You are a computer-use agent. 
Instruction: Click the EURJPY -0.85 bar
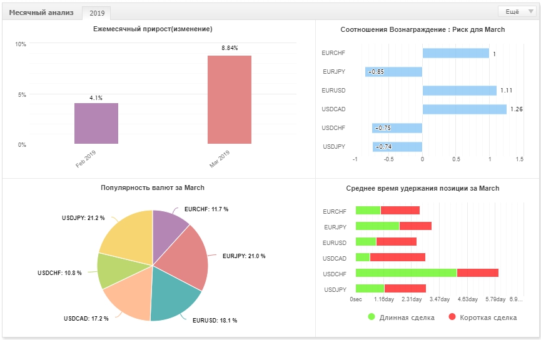point(393,72)
